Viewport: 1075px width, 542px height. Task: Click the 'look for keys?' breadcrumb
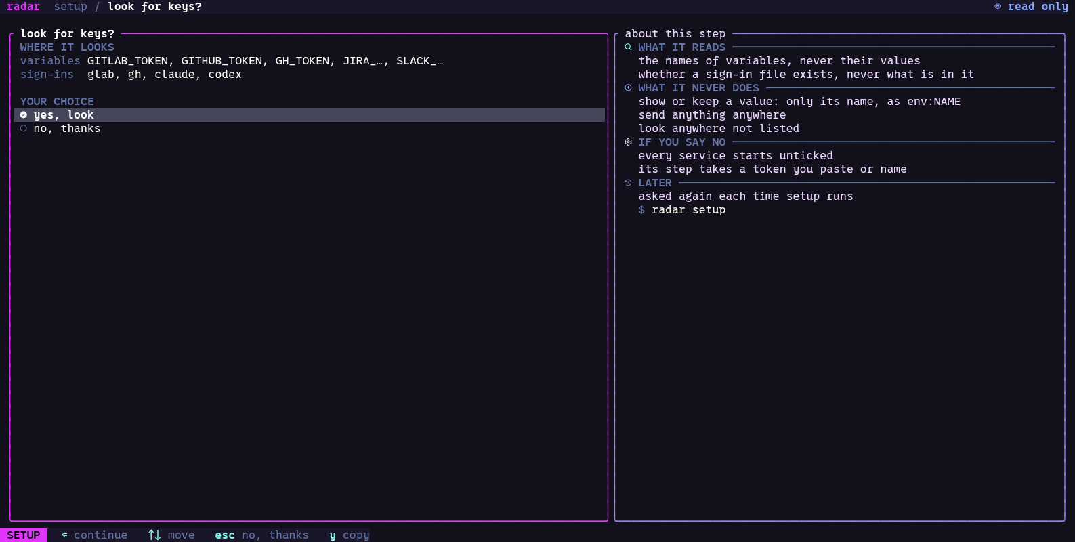click(154, 7)
